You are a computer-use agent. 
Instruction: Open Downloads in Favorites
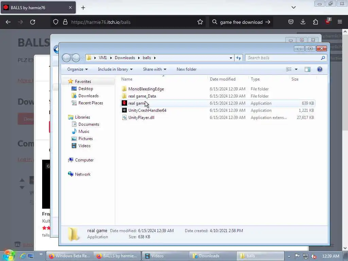tap(88, 95)
